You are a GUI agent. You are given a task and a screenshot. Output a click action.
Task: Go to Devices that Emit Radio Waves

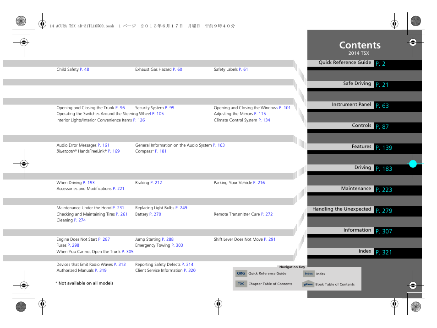91,265
